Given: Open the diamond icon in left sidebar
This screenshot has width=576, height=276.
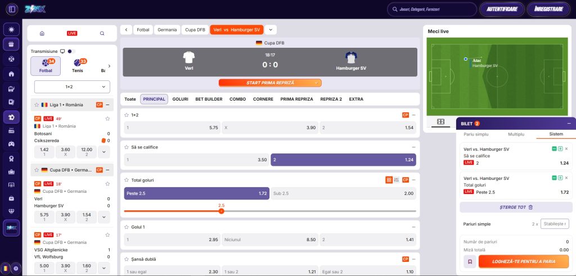Looking at the screenshot, I should pyautogui.click(x=11, y=211).
